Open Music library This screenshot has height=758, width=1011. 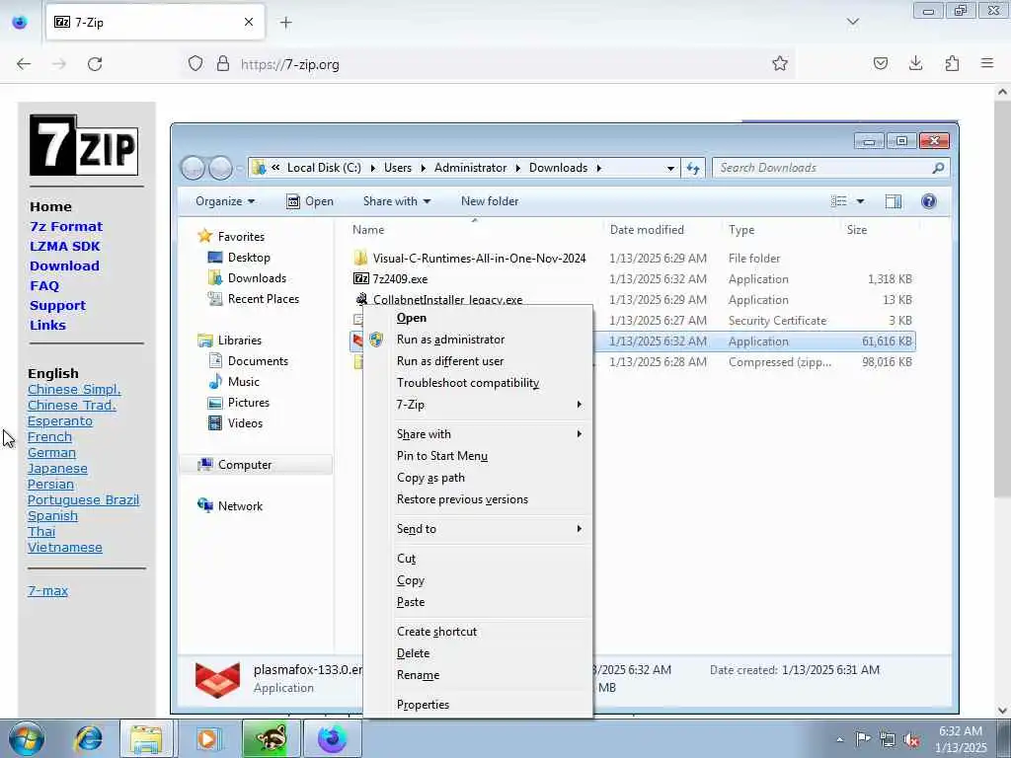click(x=243, y=382)
